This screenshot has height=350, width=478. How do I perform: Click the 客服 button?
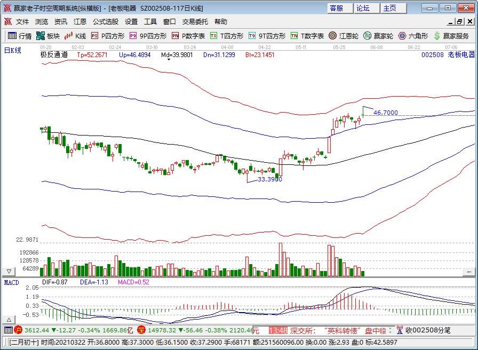pyautogui.click(x=340, y=8)
